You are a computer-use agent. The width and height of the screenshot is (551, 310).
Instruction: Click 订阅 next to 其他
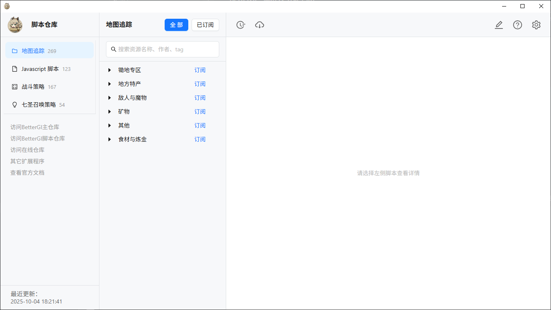pos(200,125)
